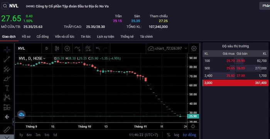Open the candlestick chart style selector
The height and width of the screenshot is (139, 270).
(x=57, y=49)
